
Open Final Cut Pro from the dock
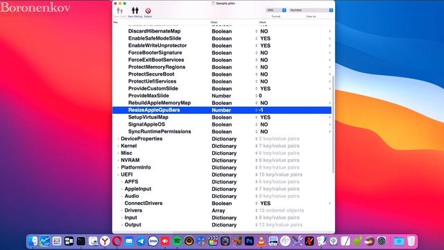coord(213,241)
